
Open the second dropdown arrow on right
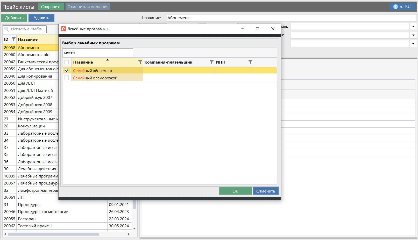413,35
